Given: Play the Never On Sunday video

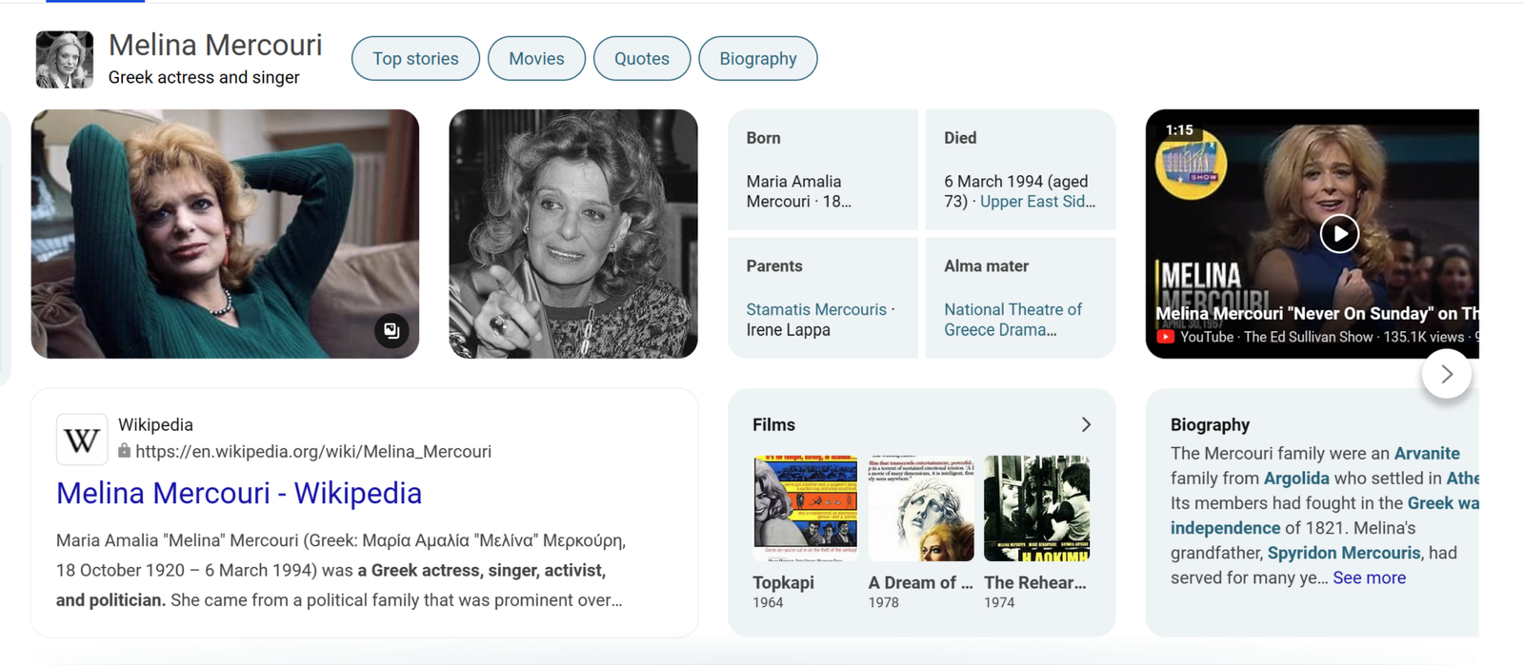Looking at the screenshot, I should 1338,234.
